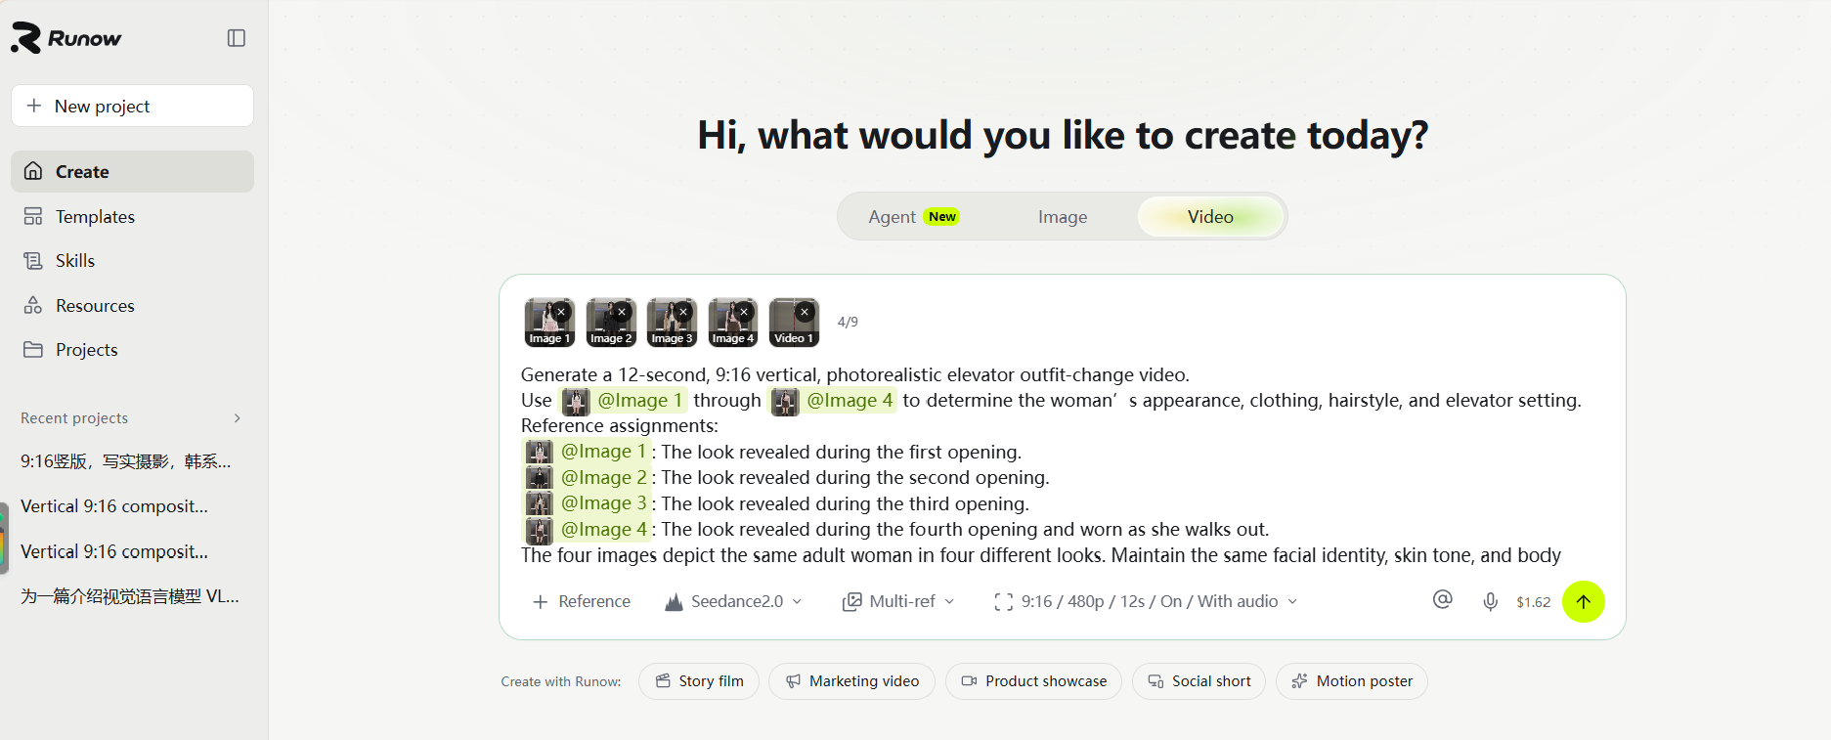Click the Runow logo
The height and width of the screenshot is (740, 1831).
click(66, 38)
